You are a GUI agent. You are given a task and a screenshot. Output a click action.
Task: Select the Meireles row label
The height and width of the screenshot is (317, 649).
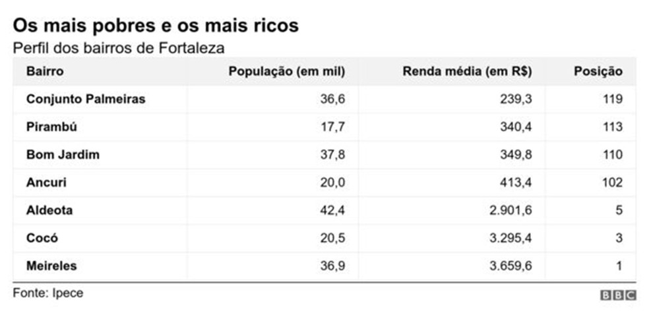[x=51, y=266]
